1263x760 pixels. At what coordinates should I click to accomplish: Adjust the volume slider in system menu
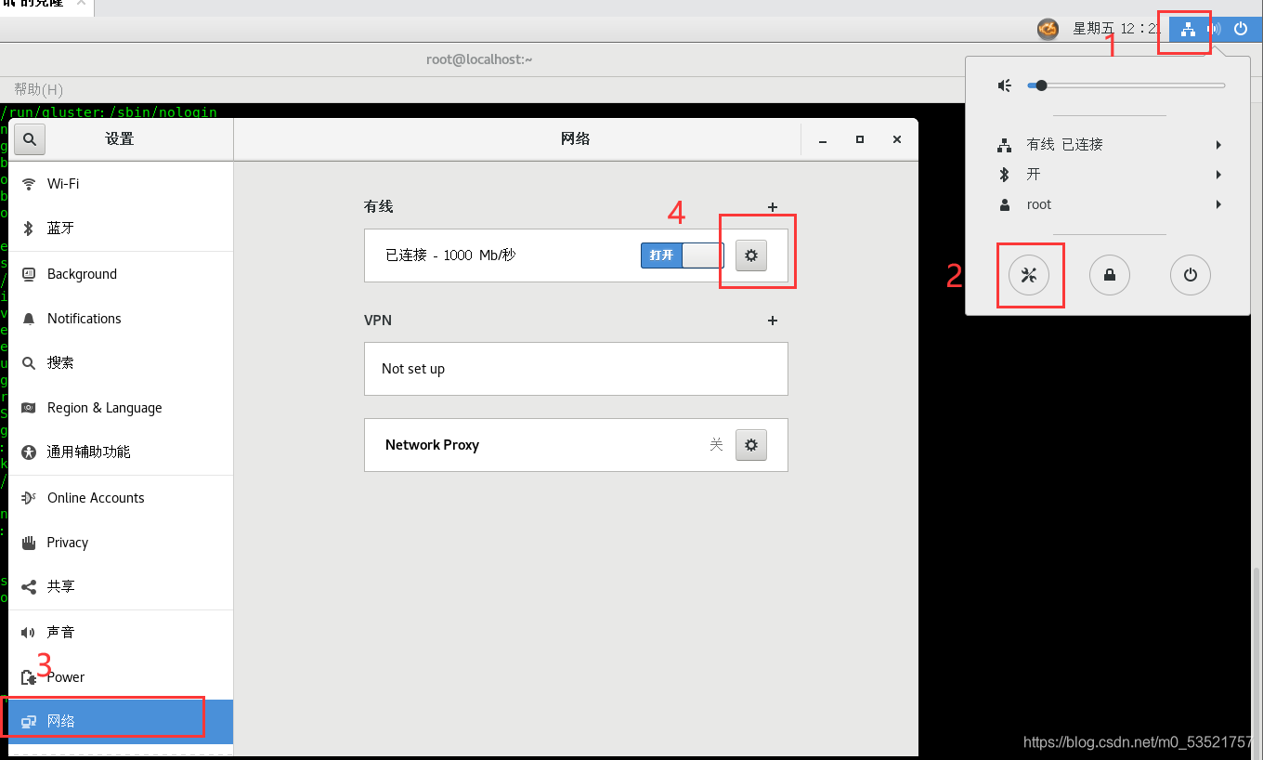[1126, 85]
